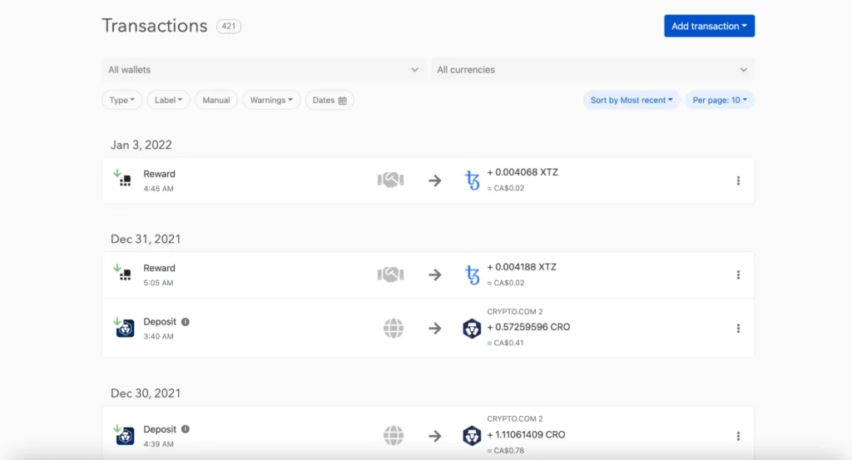The image size is (852, 460).
Task: Click the reward type icon at 4:45 AM
Action: 122,178
